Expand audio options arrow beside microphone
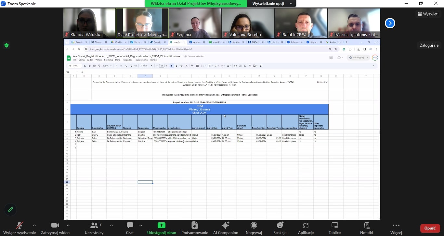This screenshot has height=236, width=444. tap(34, 225)
